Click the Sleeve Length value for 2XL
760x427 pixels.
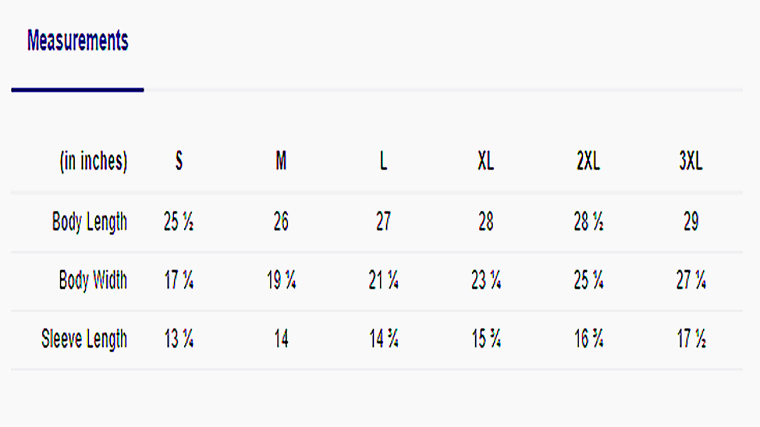click(588, 340)
